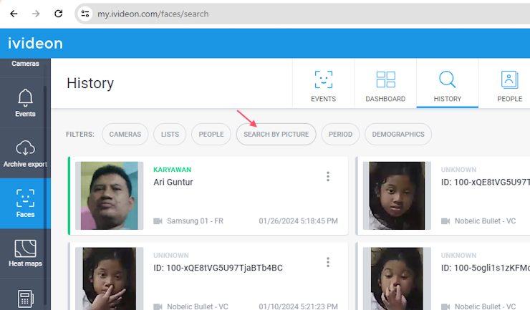Open Heat maps in the sidebar
This screenshot has width=530, height=310.
(x=25, y=253)
